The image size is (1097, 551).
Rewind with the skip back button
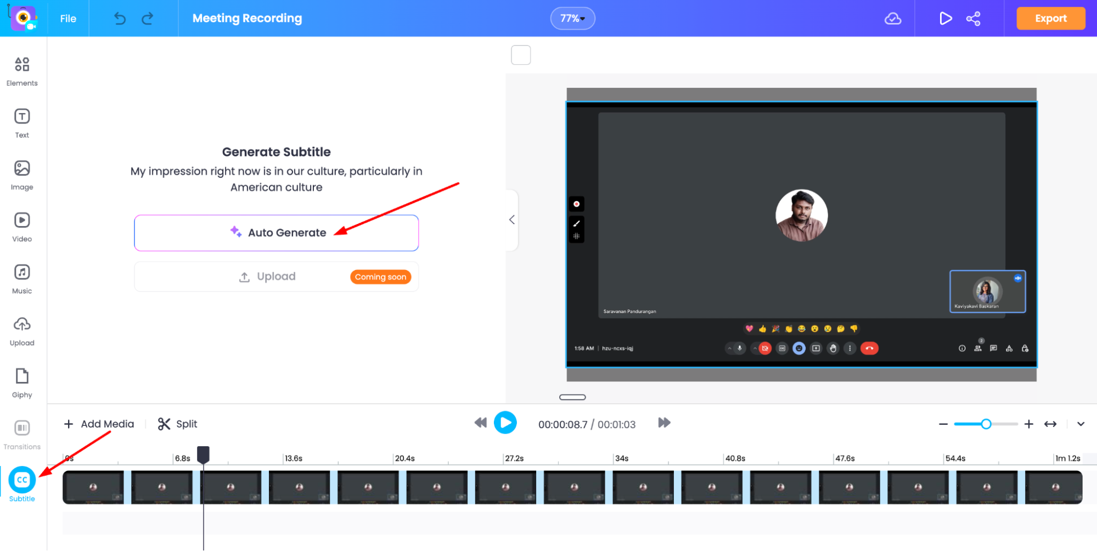[481, 423]
